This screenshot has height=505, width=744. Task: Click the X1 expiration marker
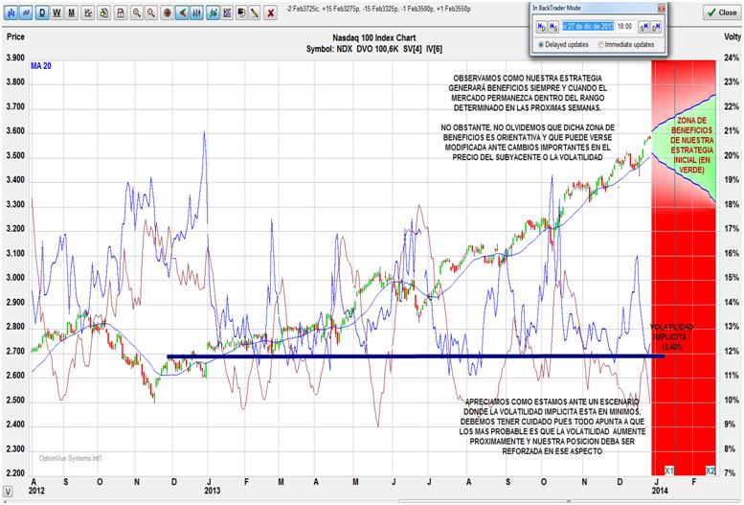(x=669, y=471)
